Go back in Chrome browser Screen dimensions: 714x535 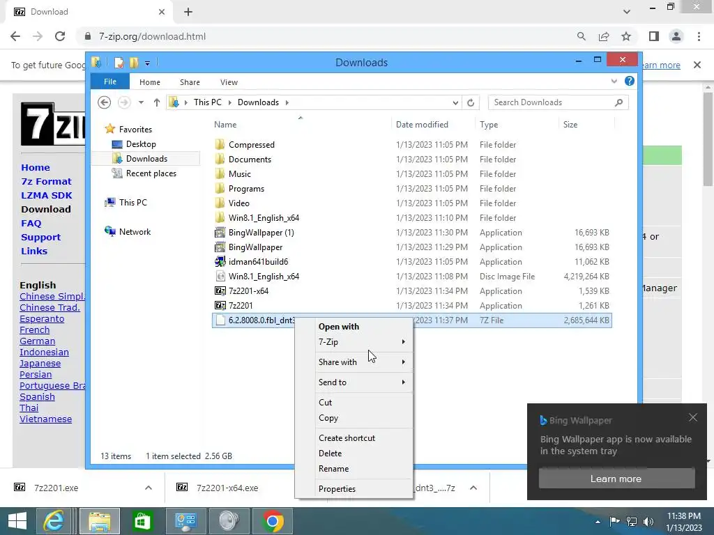[x=15, y=36]
